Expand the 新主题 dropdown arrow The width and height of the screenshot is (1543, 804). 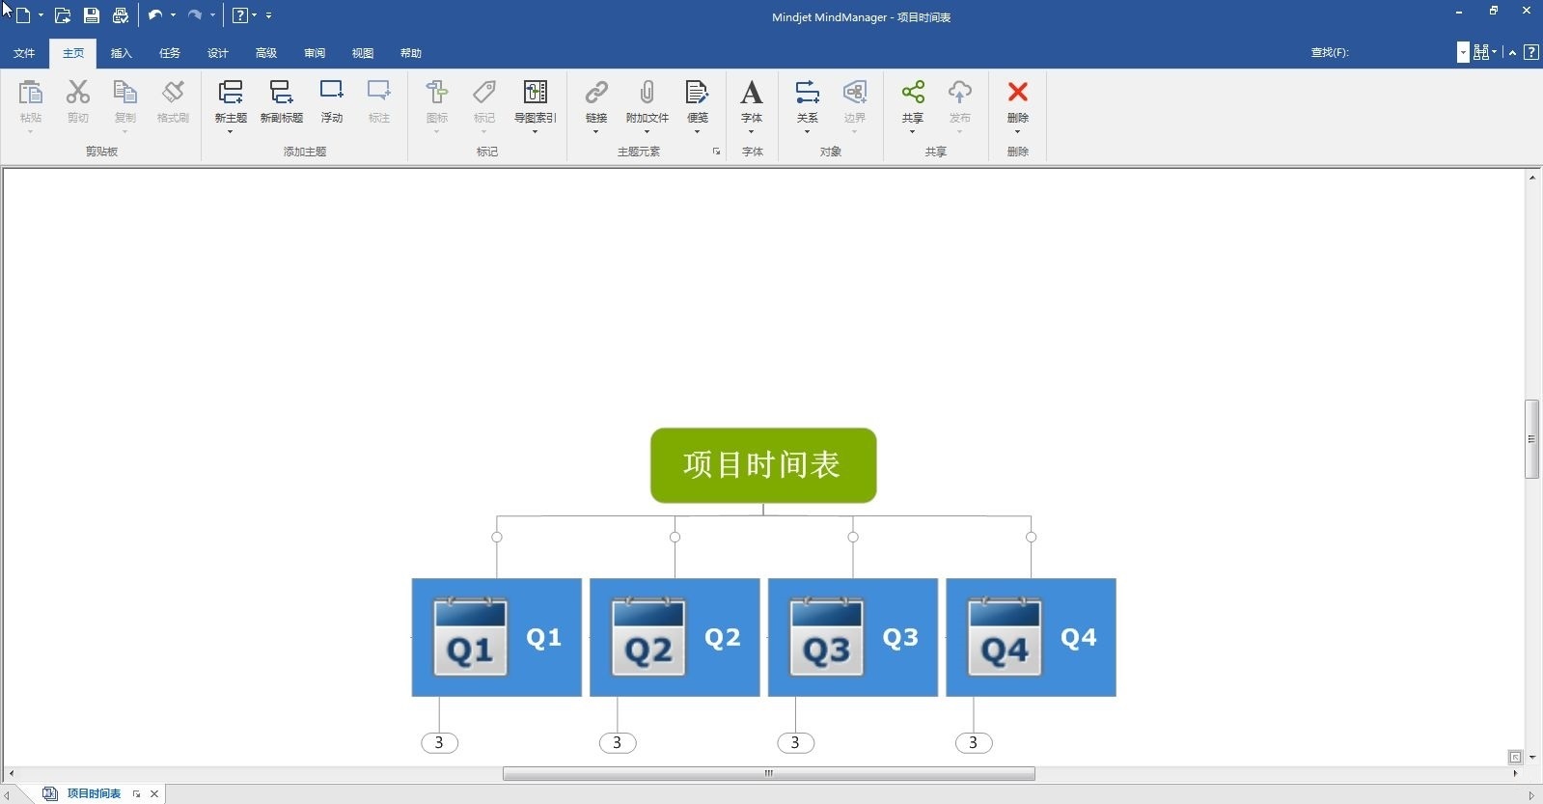tap(231, 132)
